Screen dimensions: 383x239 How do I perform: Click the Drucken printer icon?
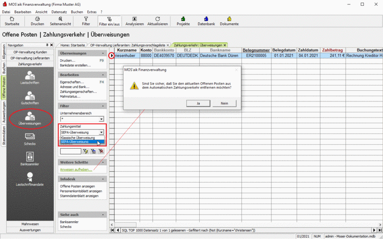point(37,19)
